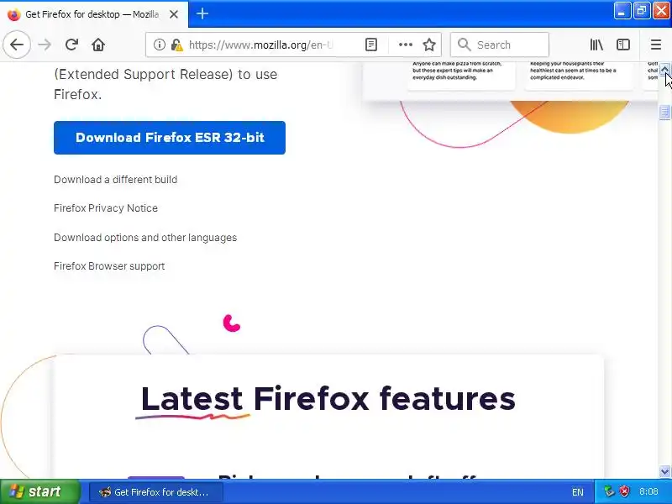
Task: Click the magnifier icon in Search box
Action: (x=464, y=45)
